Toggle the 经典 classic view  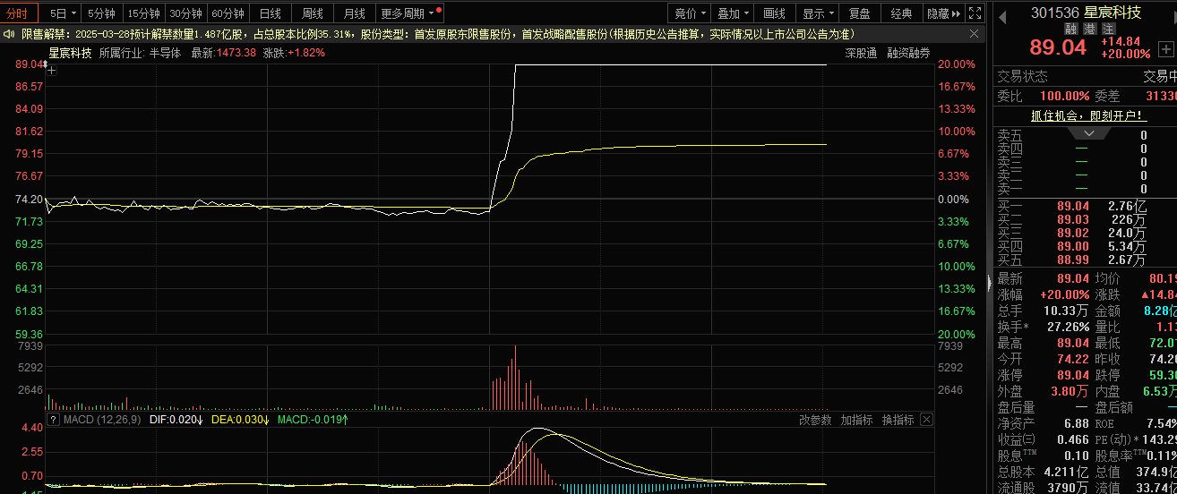901,13
